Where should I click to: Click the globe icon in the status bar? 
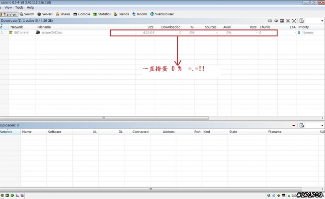(269, 195)
